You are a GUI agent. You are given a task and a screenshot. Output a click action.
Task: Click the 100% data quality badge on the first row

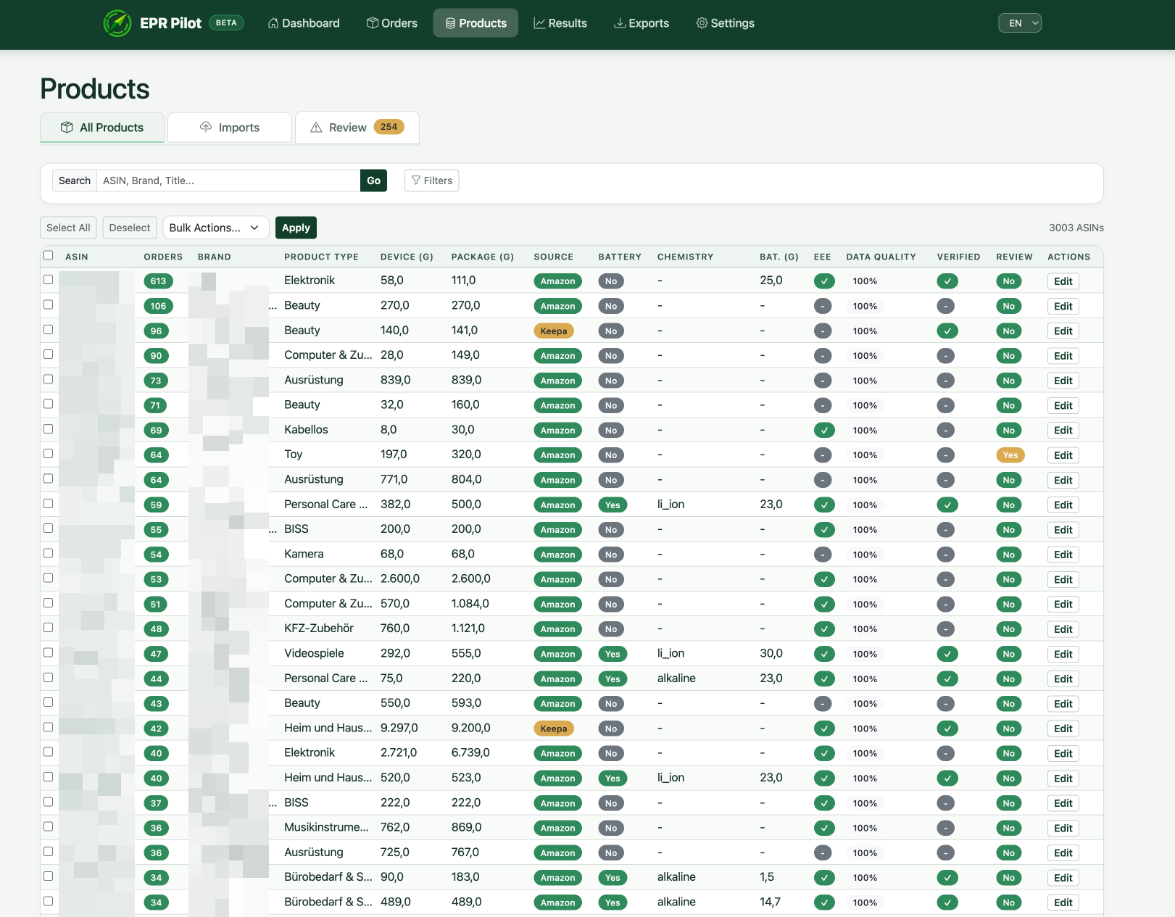(865, 281)
